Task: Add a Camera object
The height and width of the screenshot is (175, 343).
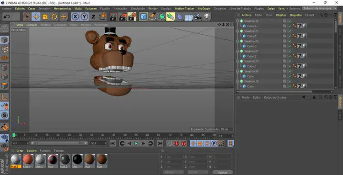Action: pyautogui.click(x=198, y=16)
